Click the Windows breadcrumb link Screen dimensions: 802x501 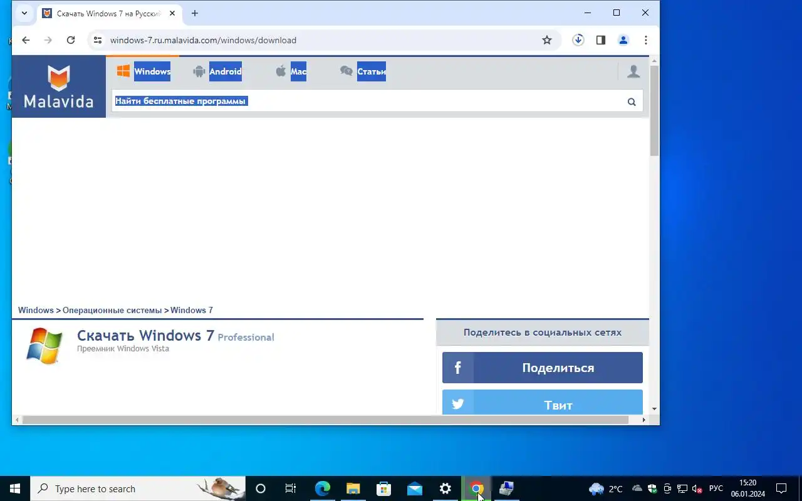[36, 310]
